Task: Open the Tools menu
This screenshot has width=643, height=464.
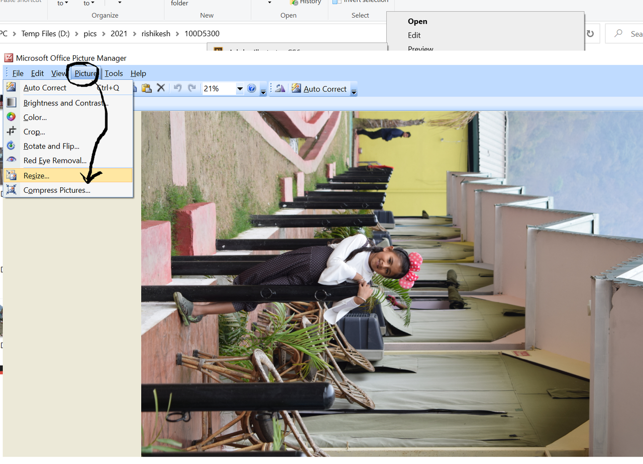Action: [x=114, y=73]
